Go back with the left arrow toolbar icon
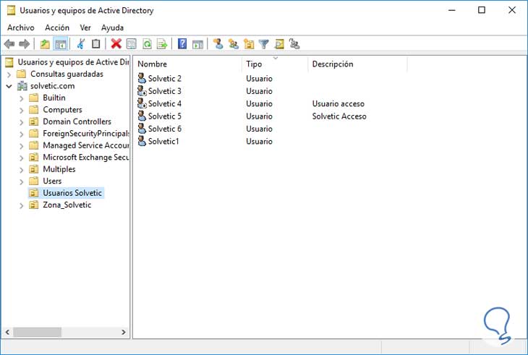The height and width of the screenshot is (355, 528). pos(9,44)
